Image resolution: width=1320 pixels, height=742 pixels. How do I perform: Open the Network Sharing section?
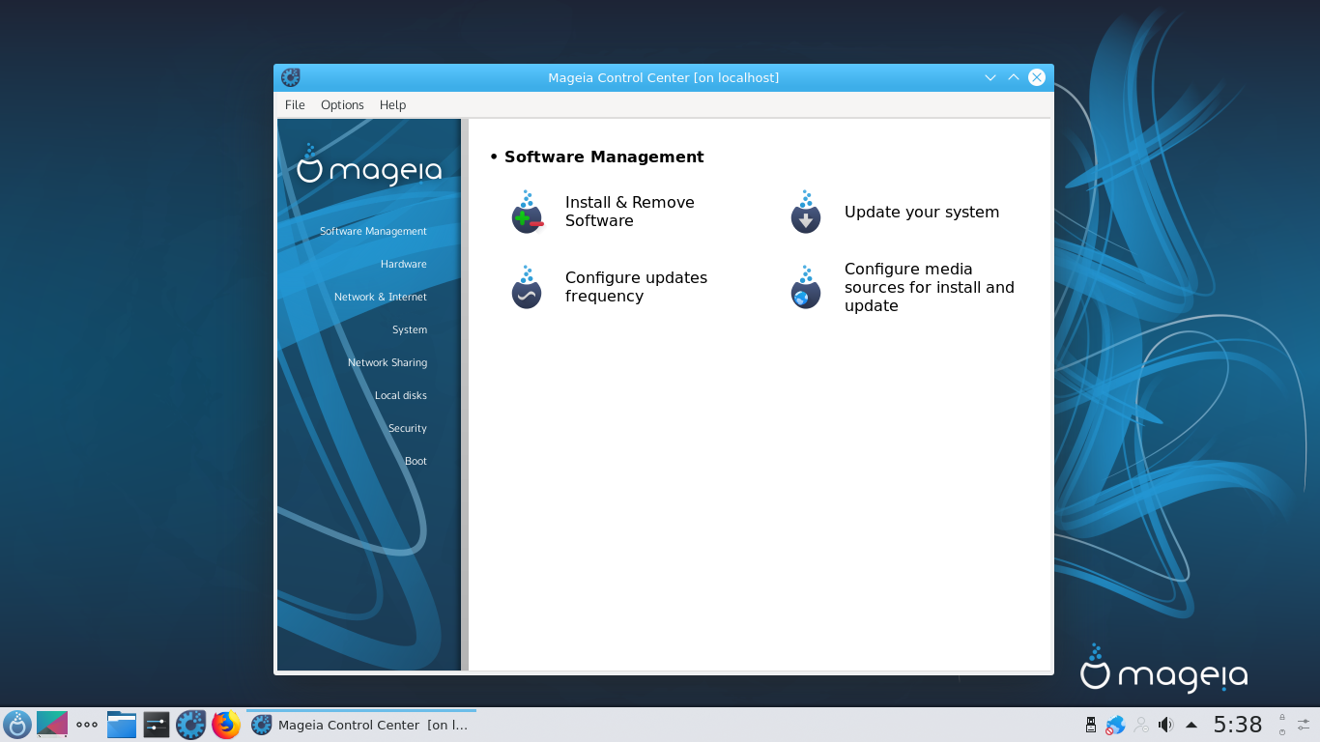point(387,362)
